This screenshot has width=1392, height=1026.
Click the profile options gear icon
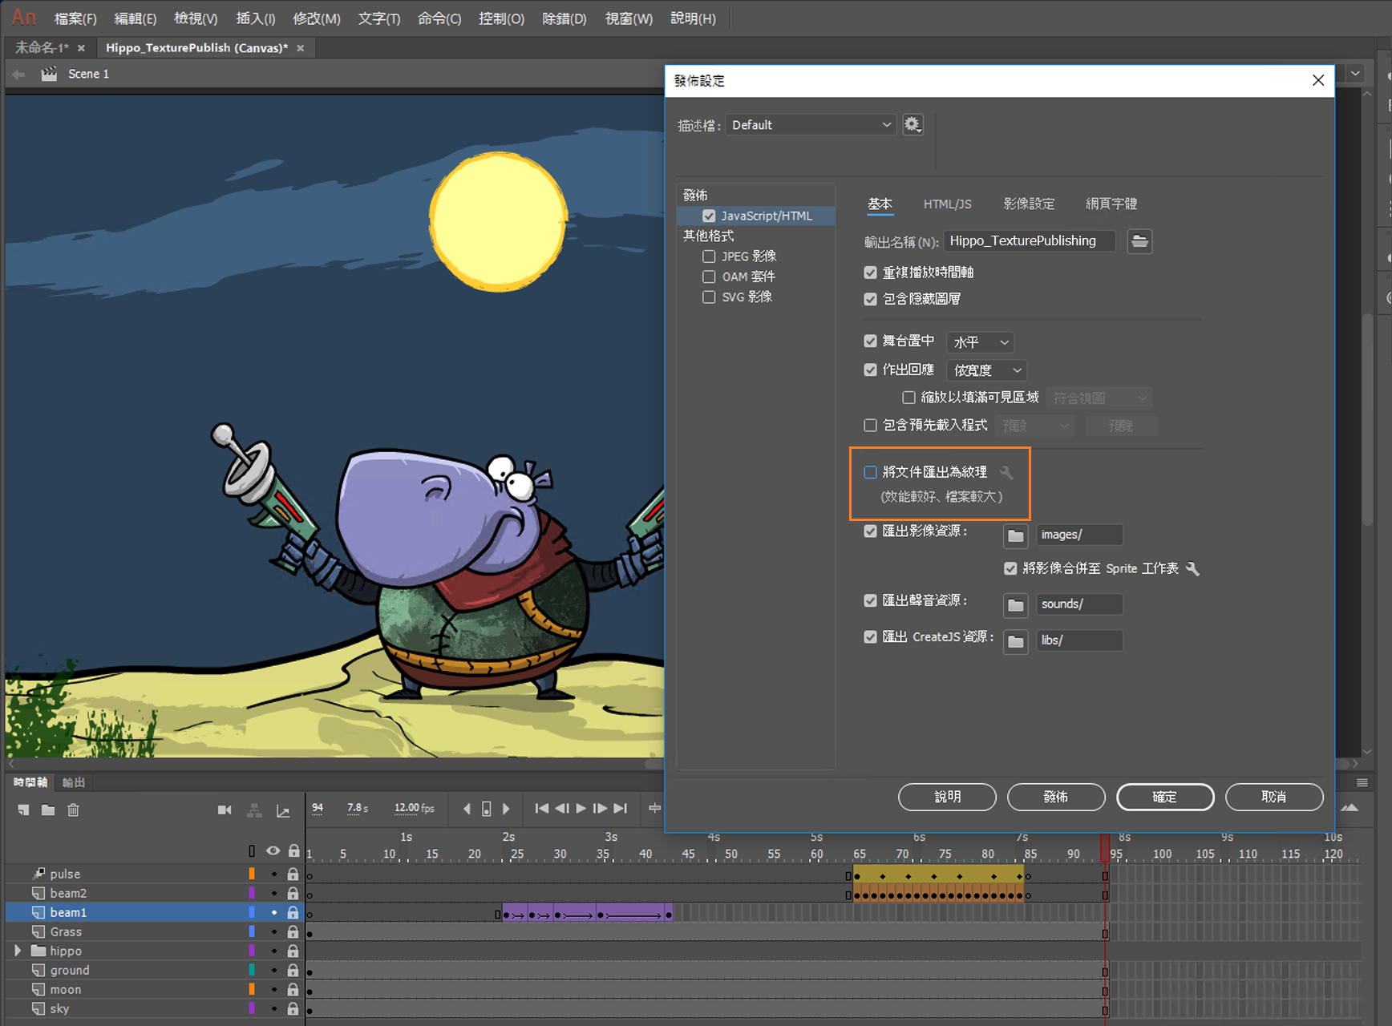912,125
